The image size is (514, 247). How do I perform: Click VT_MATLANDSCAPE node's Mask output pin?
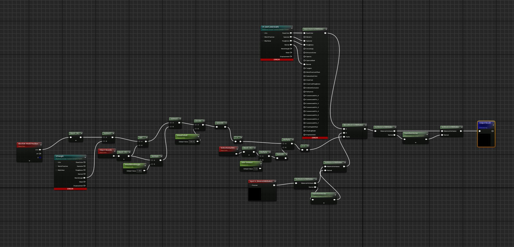click(291, 53)
